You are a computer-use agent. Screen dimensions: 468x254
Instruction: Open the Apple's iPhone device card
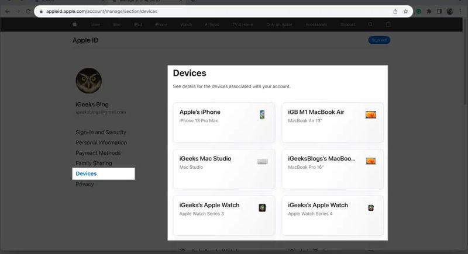pyautogui.click(x=224, y=123)
